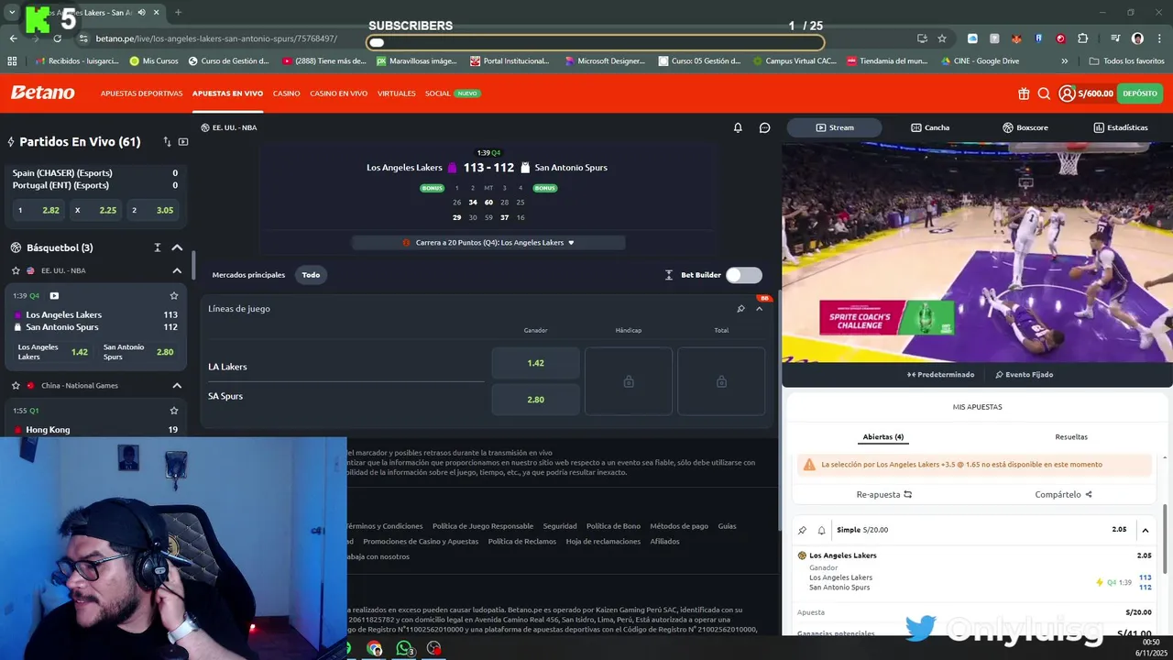1173x660 pixels.
Task: Switch to the Cancha tab
Action: (x=930, y=127)
